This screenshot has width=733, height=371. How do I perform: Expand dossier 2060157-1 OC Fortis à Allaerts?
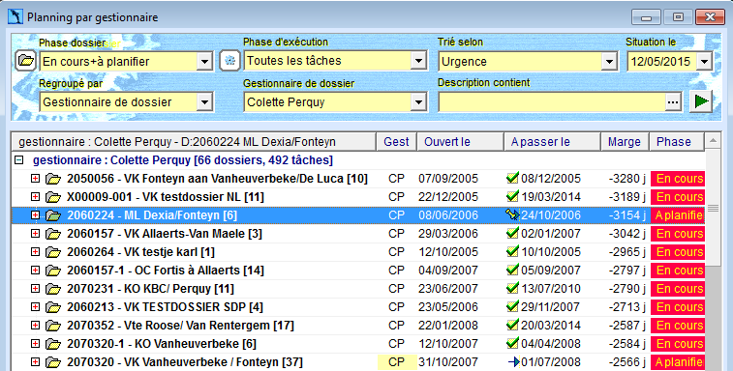pos(35,271)
